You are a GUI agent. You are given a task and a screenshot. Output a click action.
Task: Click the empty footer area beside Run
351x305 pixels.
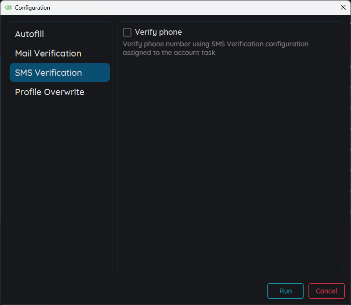[x=145, y=291]
